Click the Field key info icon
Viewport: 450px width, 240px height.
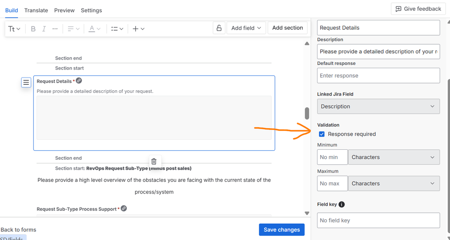click(x=341, y=204)
